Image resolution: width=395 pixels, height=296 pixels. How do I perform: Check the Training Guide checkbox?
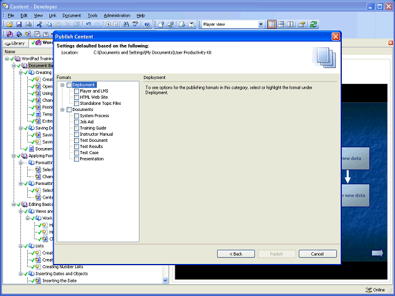pyautogui.click(x=77, y=128)
